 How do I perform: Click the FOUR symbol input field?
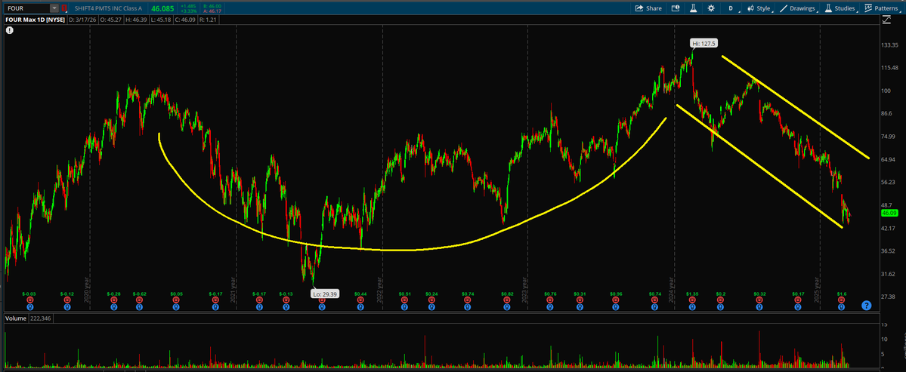point(27,8)
